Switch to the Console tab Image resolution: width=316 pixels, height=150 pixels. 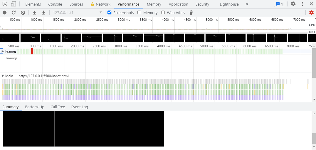[x=55, y=4]
